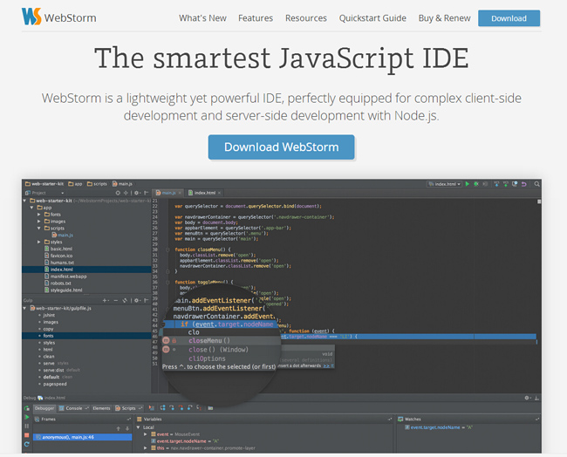
Task: Click the Step Over debugger icon
Action: [163, 408]
